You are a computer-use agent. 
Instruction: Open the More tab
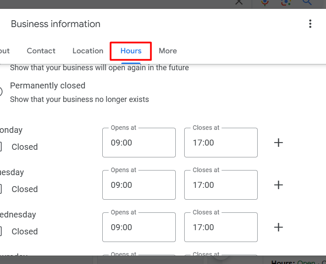coord(168,51)
